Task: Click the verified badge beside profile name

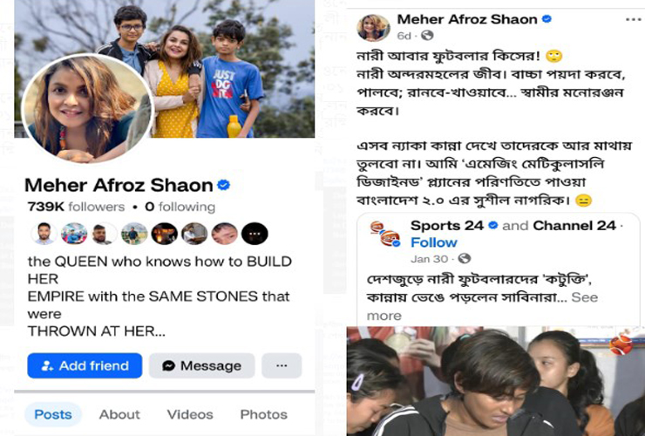Action: pyautogui.click(x=223, y=185)
